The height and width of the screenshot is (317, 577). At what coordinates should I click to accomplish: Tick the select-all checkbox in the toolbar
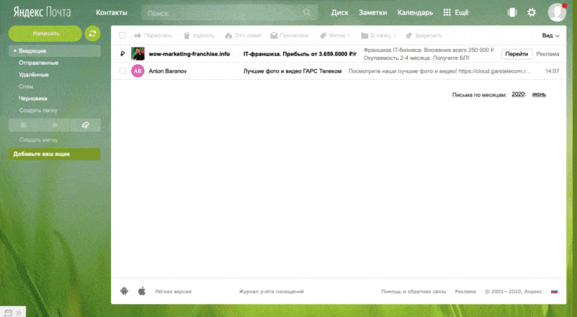click(x=122, y=35)
